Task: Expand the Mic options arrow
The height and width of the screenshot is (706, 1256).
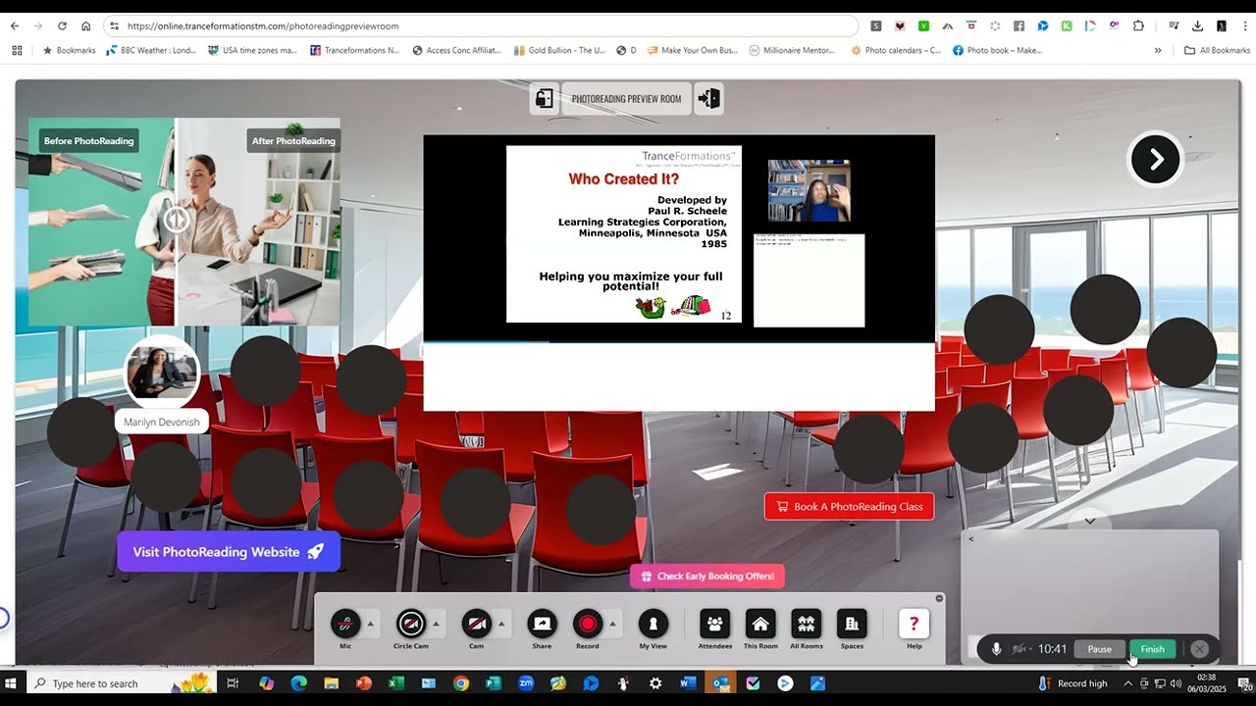Action: pos(371,624)
